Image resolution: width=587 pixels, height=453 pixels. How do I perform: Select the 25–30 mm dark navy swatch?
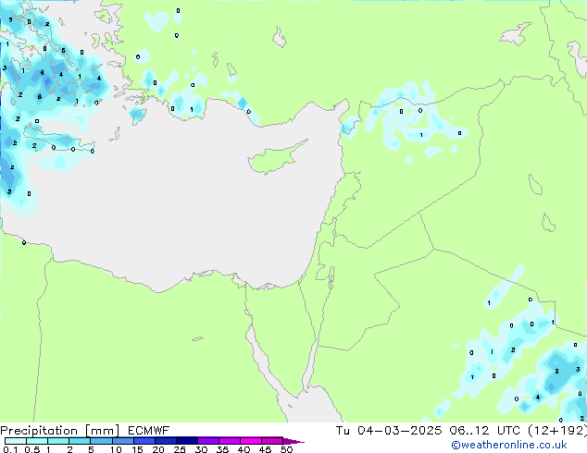coord(187,441)
